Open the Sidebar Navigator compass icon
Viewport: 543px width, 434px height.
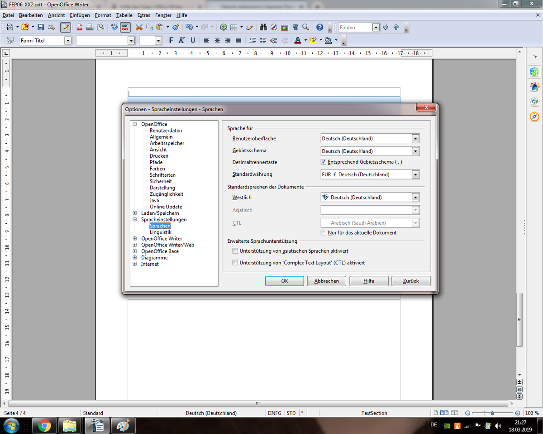point(534,116)
